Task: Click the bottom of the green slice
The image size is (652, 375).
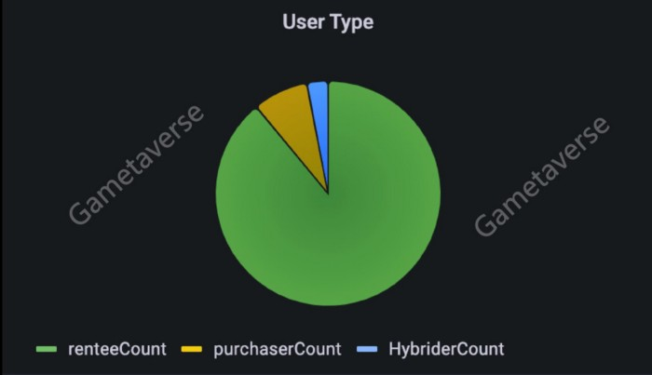Action: (x=328, y=297)
